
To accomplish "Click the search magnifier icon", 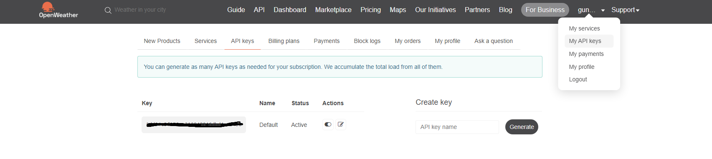I will [108, 10].
